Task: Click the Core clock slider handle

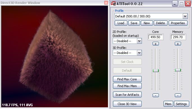Action: (x=156, y=71)
